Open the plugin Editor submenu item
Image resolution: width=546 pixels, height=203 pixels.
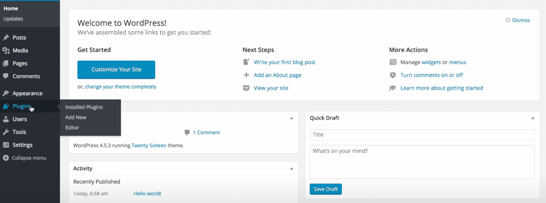(x=72, y=127)
